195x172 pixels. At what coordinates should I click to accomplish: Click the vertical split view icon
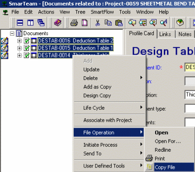[x=30, y=23]
